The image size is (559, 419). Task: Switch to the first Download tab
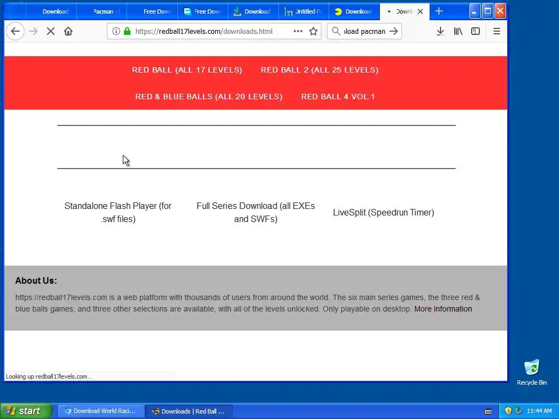tap(51, 11)
